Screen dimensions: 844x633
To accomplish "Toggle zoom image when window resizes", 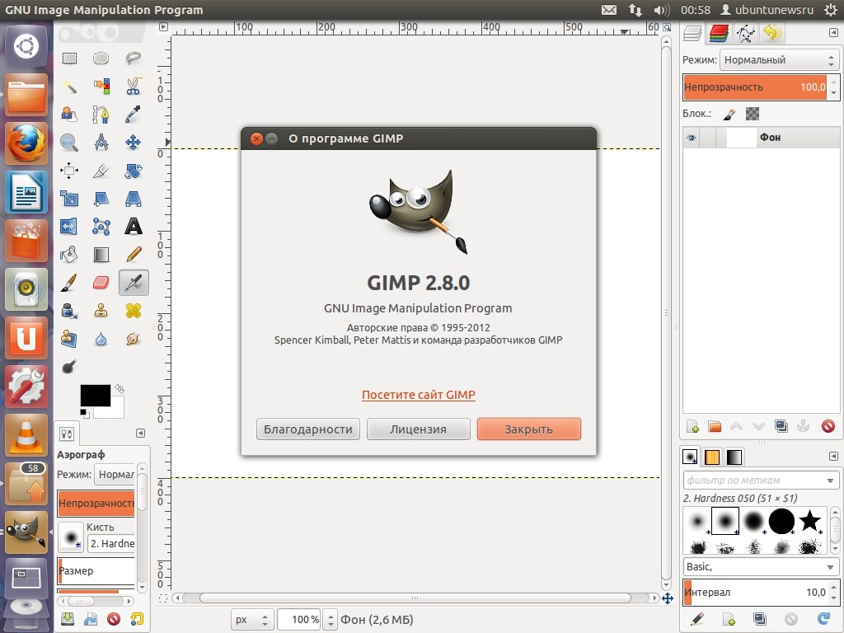I will pos(667,27).
